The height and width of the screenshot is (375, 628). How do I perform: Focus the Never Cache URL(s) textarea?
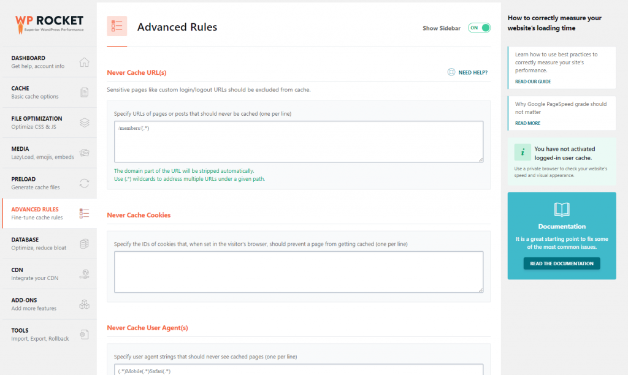click(x=299, y=142)
